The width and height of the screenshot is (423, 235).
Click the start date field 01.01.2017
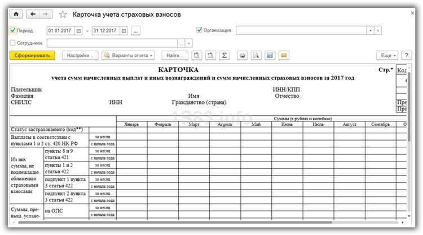click(61, 31)
